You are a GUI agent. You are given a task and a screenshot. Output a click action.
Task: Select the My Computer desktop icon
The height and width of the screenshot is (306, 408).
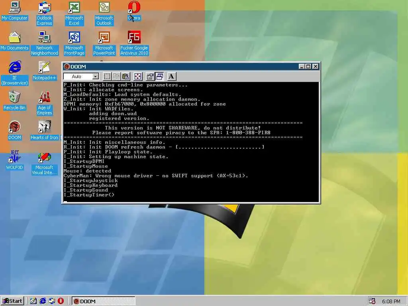(15, 12)
